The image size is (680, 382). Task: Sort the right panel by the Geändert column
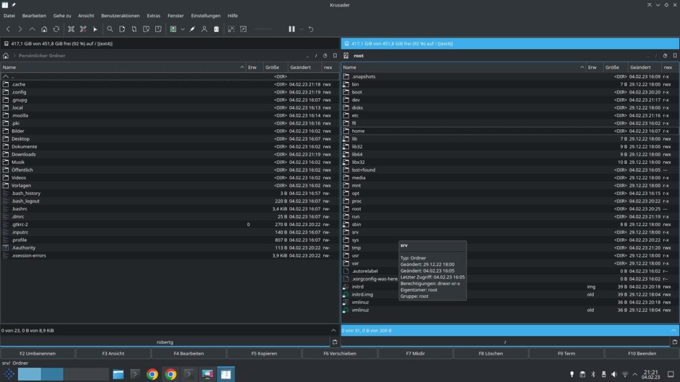pyautogui.click(x=645, y=67)
